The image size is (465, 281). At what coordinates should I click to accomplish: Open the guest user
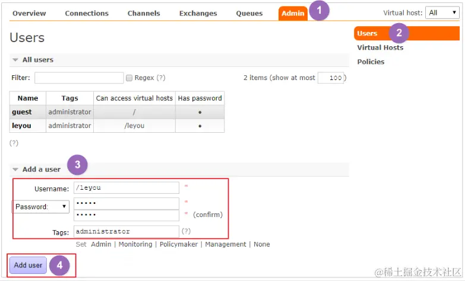[x=21, y=112]
